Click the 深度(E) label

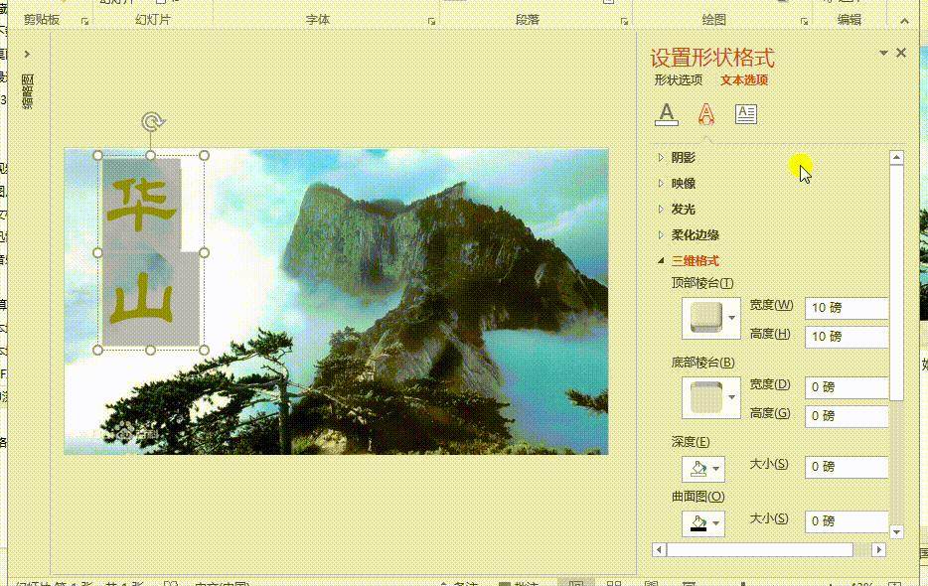pyautogui.click(x=691, y=442)
